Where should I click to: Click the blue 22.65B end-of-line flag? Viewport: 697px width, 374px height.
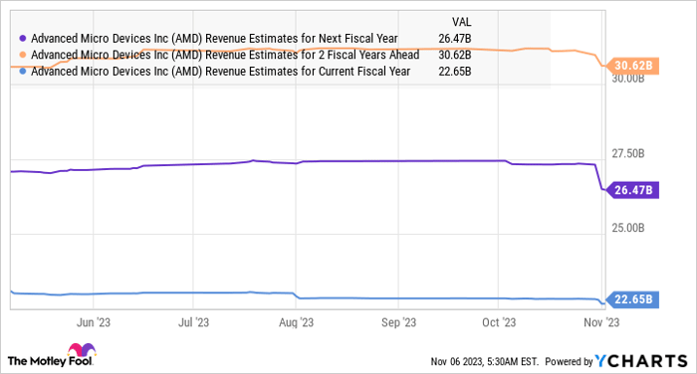click(x=632, y=299)
